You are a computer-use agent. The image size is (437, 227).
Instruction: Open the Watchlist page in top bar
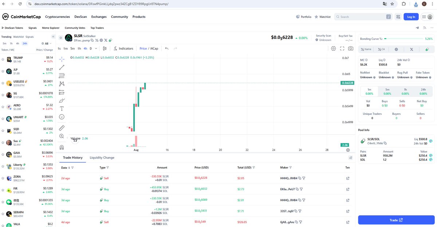tap(323, 17)
